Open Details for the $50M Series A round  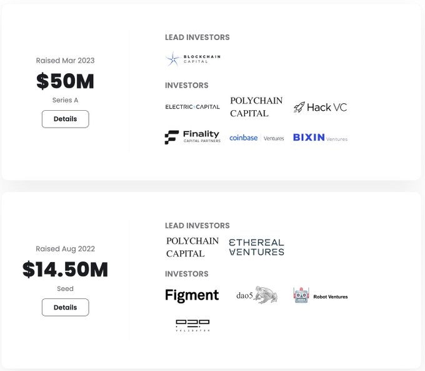(x=66, y=119)
